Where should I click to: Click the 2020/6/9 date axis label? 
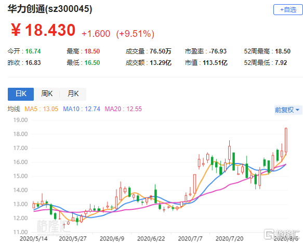(x=112, y=239)
